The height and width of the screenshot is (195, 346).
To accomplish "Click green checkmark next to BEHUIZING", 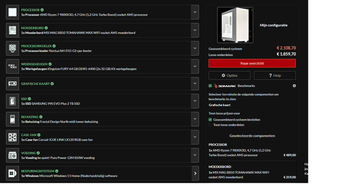I will click(x=41, y=117).
